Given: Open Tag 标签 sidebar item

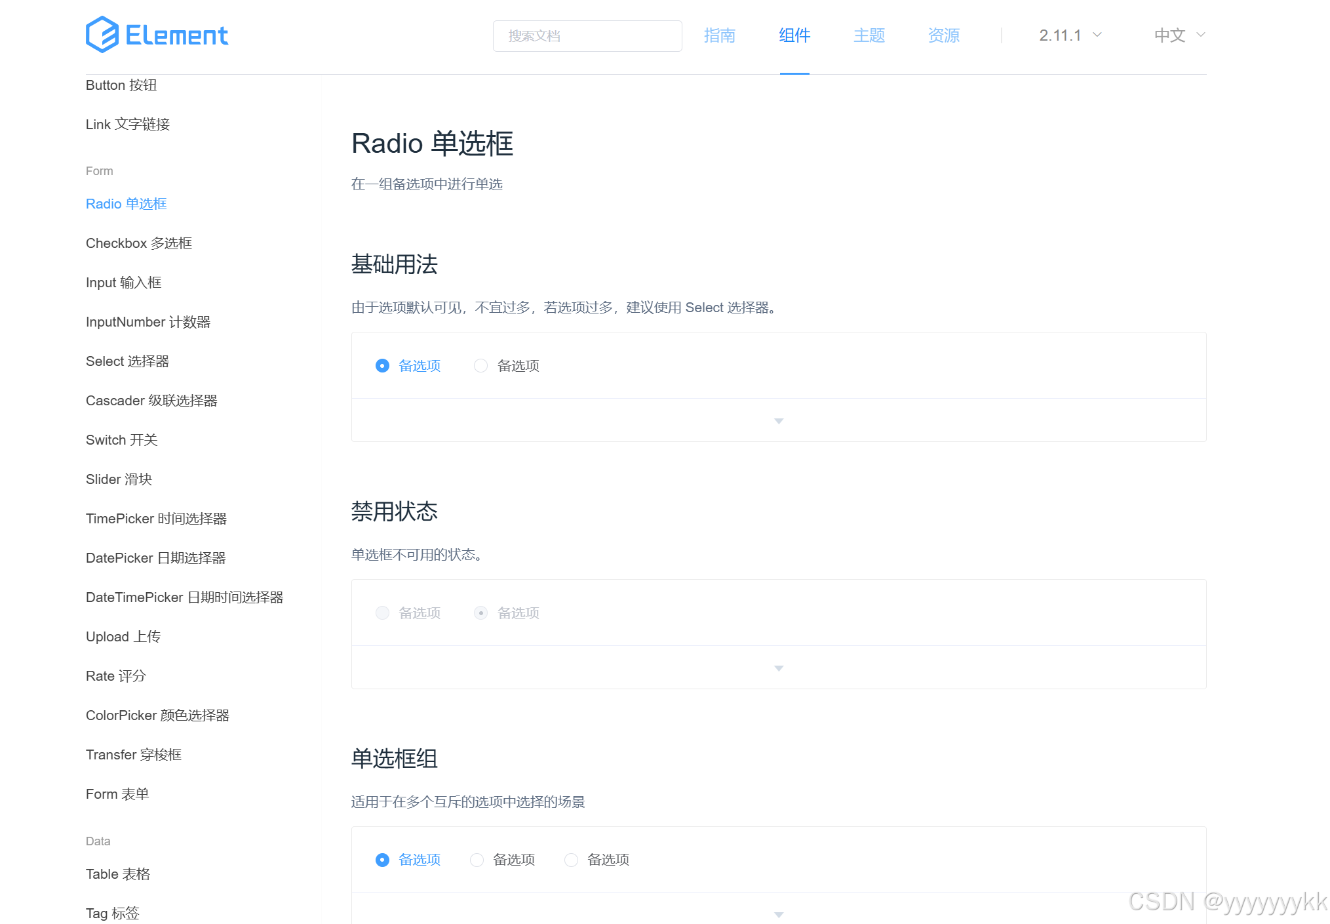Looking at the screenshot, I should click(113, 914).
